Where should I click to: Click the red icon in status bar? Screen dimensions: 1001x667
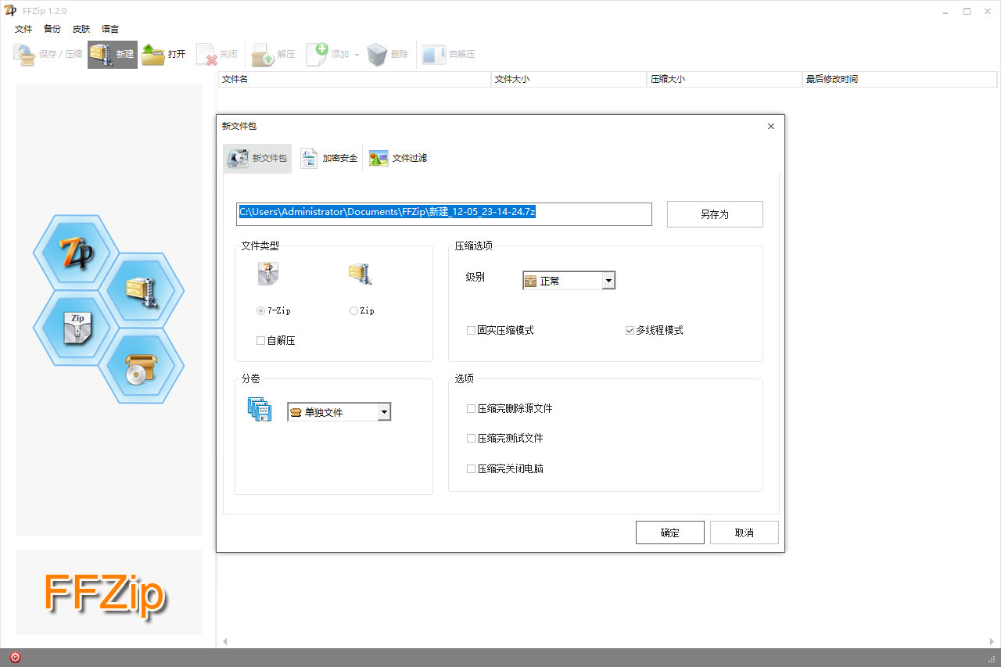point(15,658)
